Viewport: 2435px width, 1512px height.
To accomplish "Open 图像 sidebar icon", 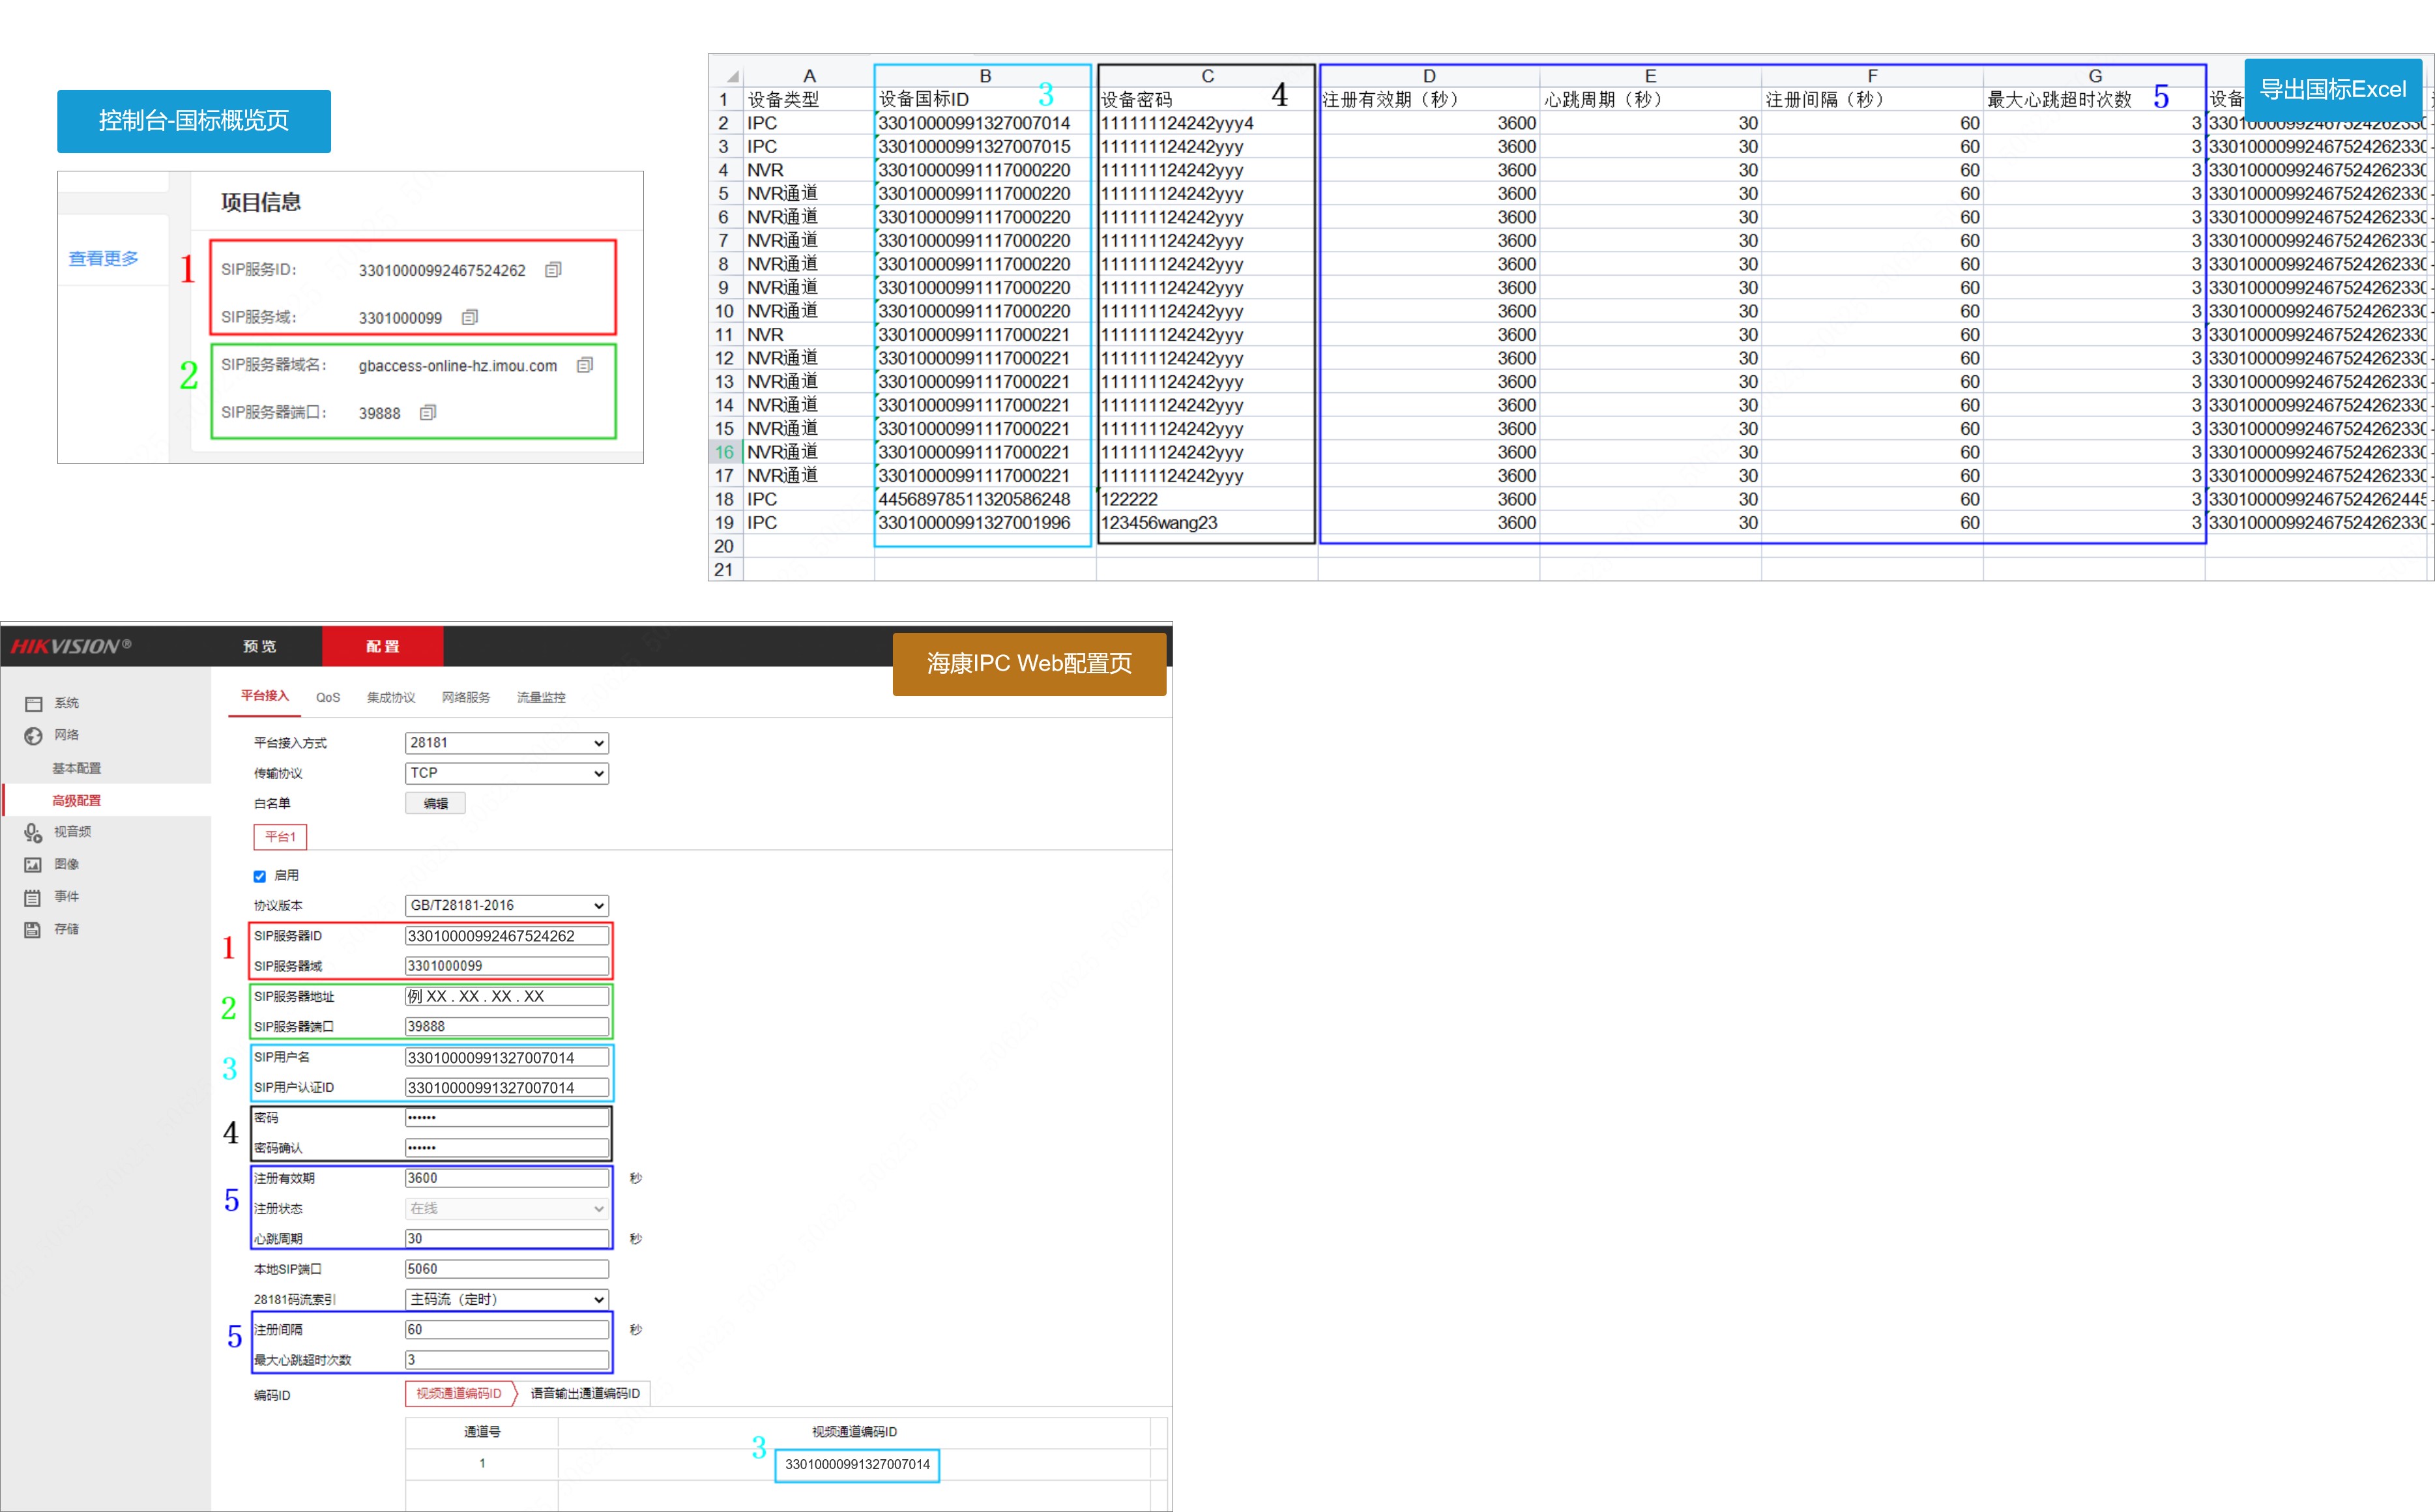I will [33, 864].
